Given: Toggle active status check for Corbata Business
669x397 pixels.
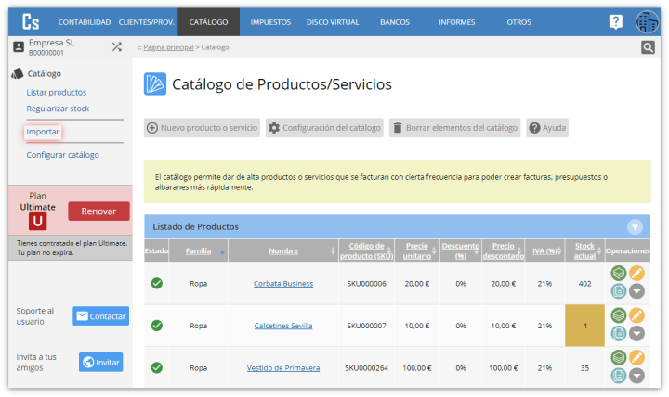Looking at the screenshot, I should (x=157, y=283).
